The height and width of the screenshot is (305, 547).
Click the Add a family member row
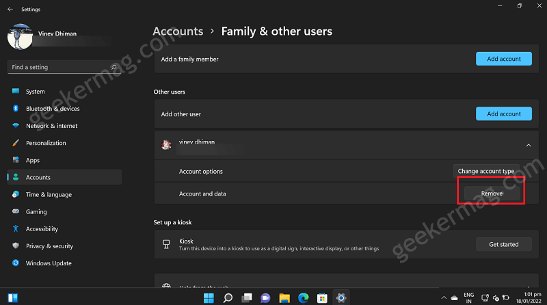[x=347, y=59]
